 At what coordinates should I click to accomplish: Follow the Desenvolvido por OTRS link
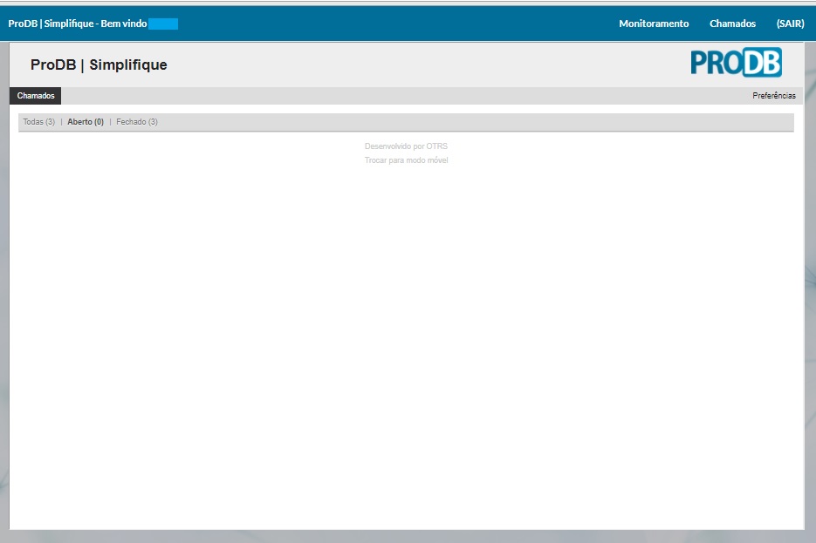[406, 146]
